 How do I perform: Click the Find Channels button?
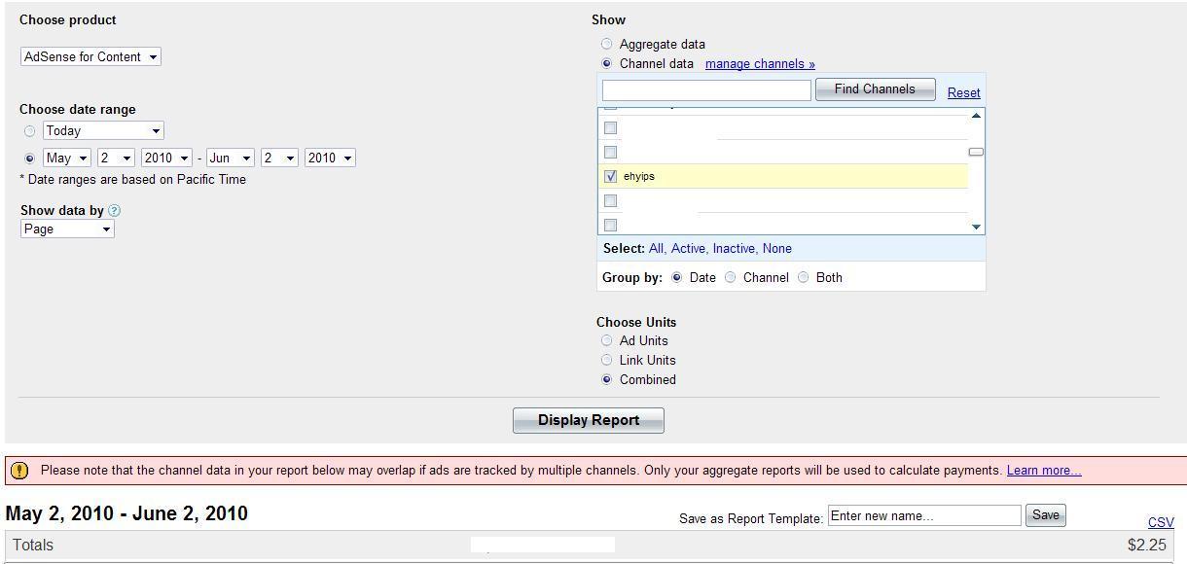875,89
